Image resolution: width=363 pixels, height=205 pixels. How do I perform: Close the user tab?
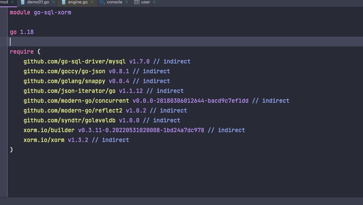154,2
